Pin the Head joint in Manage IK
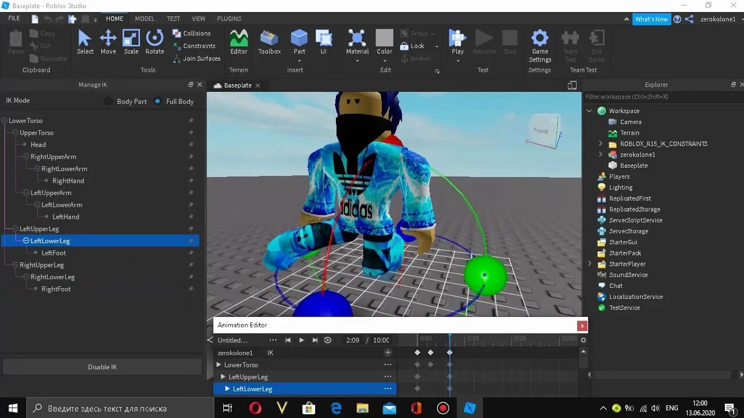The height and width of the screenshot is (418, 744). (x=191, y=145)
